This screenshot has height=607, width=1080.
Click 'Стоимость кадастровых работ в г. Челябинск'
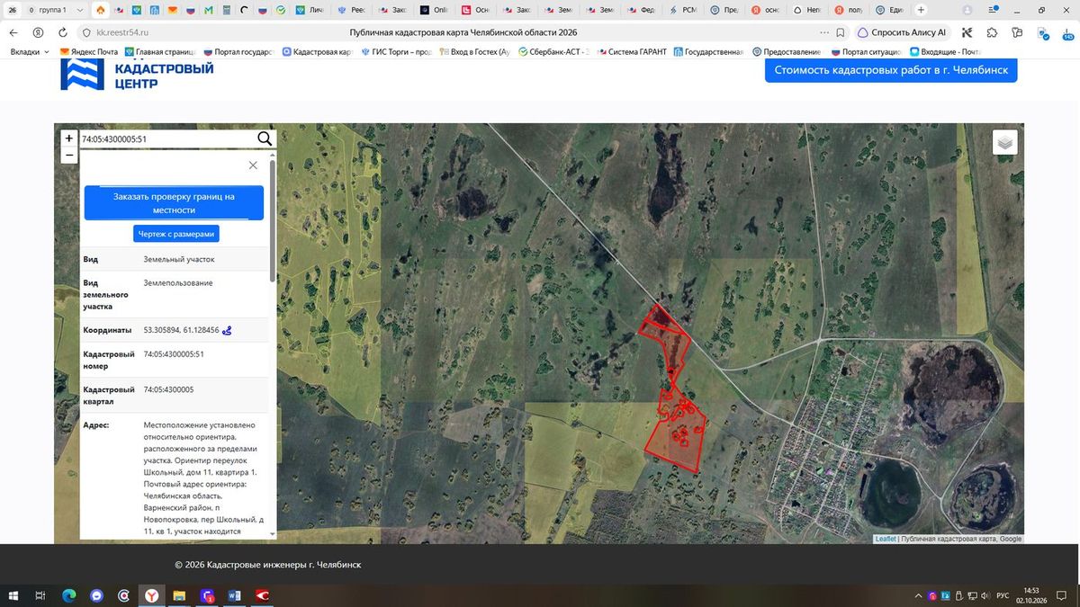tap(891, 70)
